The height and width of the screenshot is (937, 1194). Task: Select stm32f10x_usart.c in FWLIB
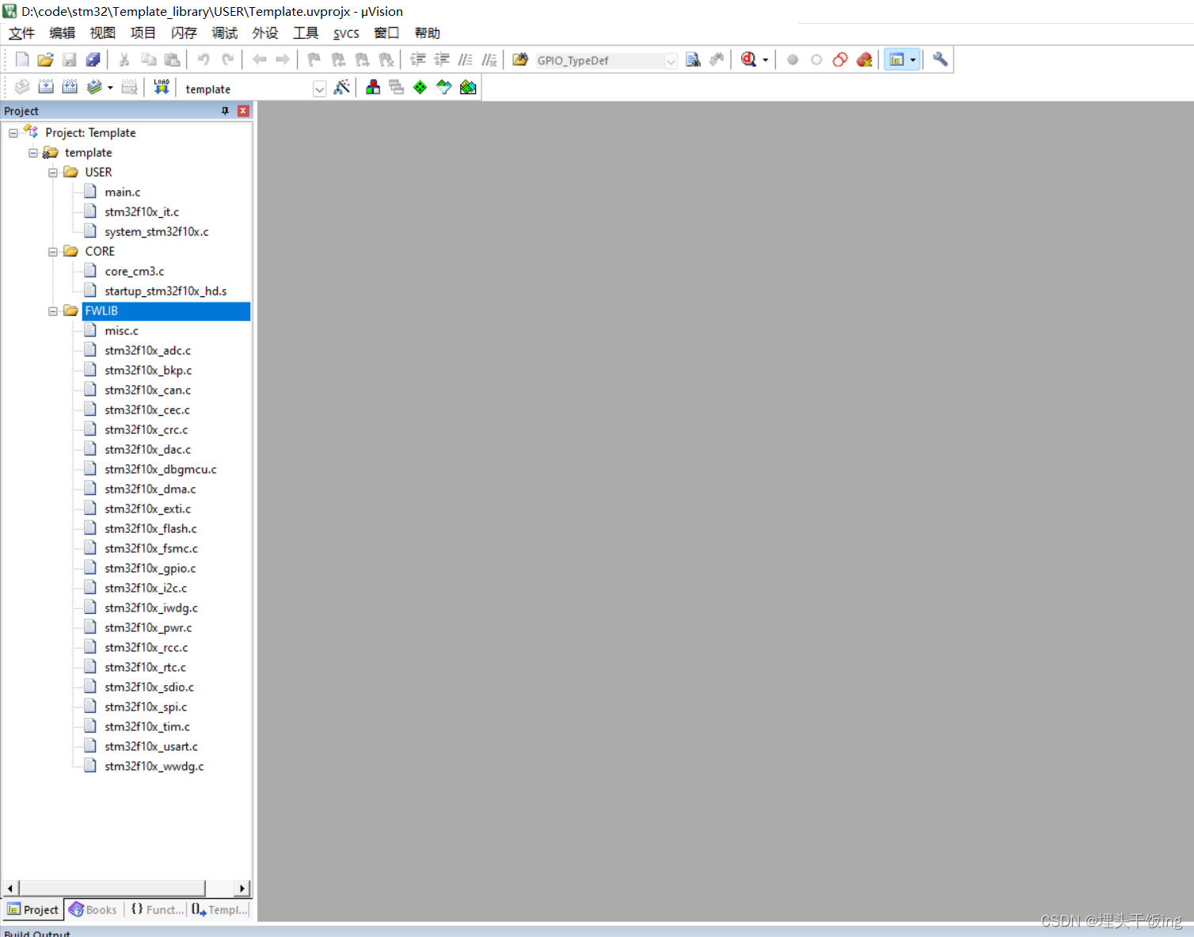tap(151, 747)
